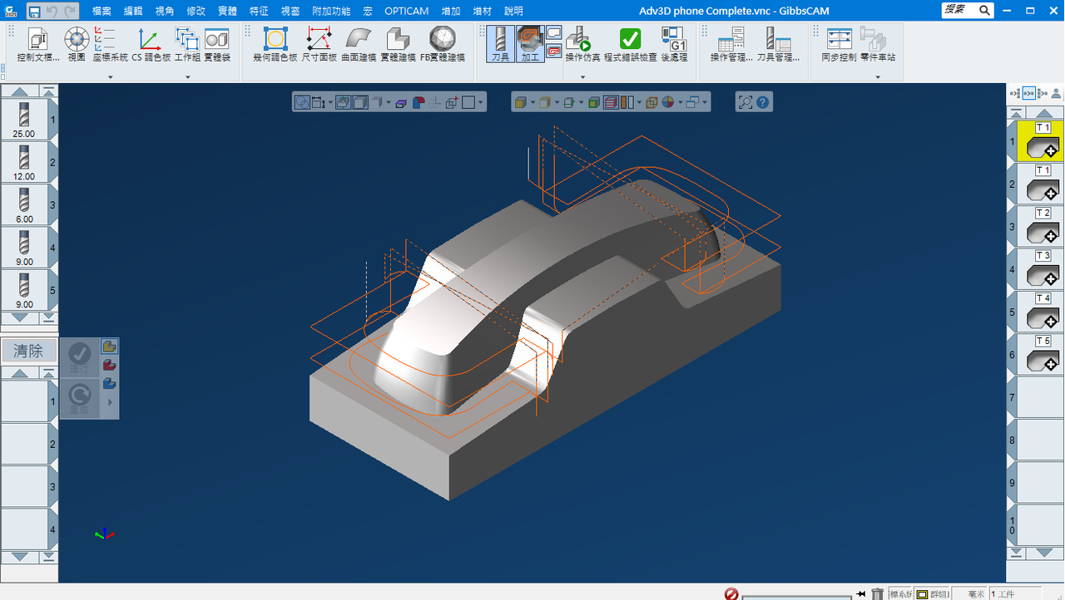Screen dimensions: 1065x600
Task: Run 操作仿真 operation simulation
Action: point(582,45)
